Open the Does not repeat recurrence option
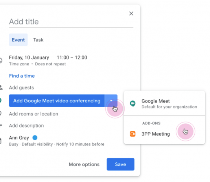Screen dimensions: 210x182 [50, 64]
